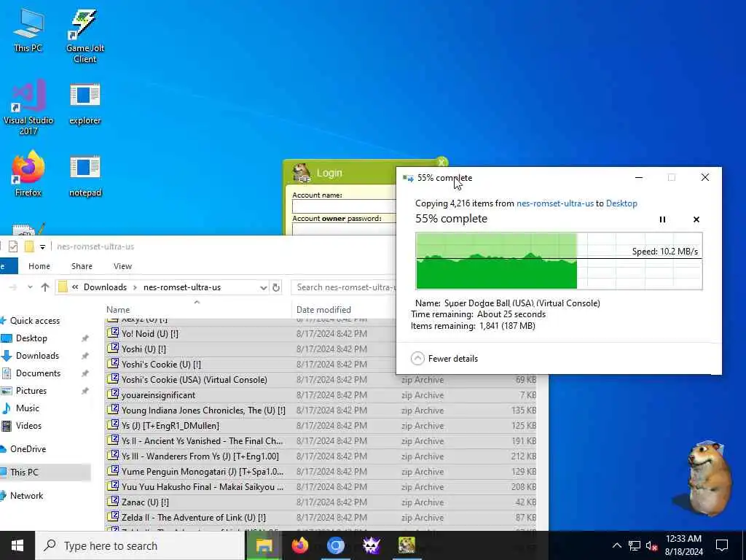746x560 pixels.
Task: Open Music in the navigation pane
Action: 28,408
